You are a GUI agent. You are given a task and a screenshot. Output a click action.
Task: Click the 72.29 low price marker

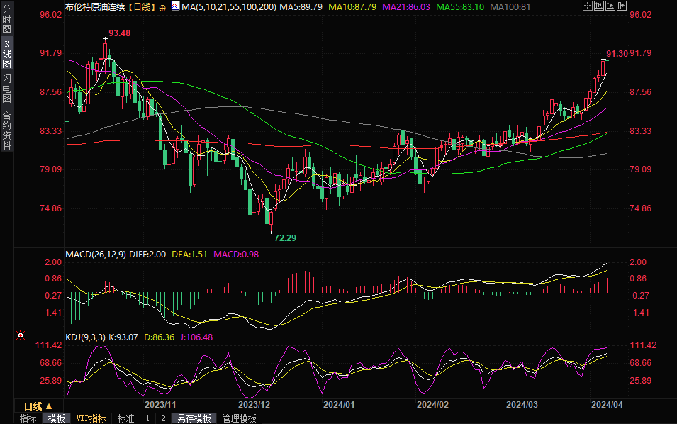pyautogui.click(x=285, y=237)
